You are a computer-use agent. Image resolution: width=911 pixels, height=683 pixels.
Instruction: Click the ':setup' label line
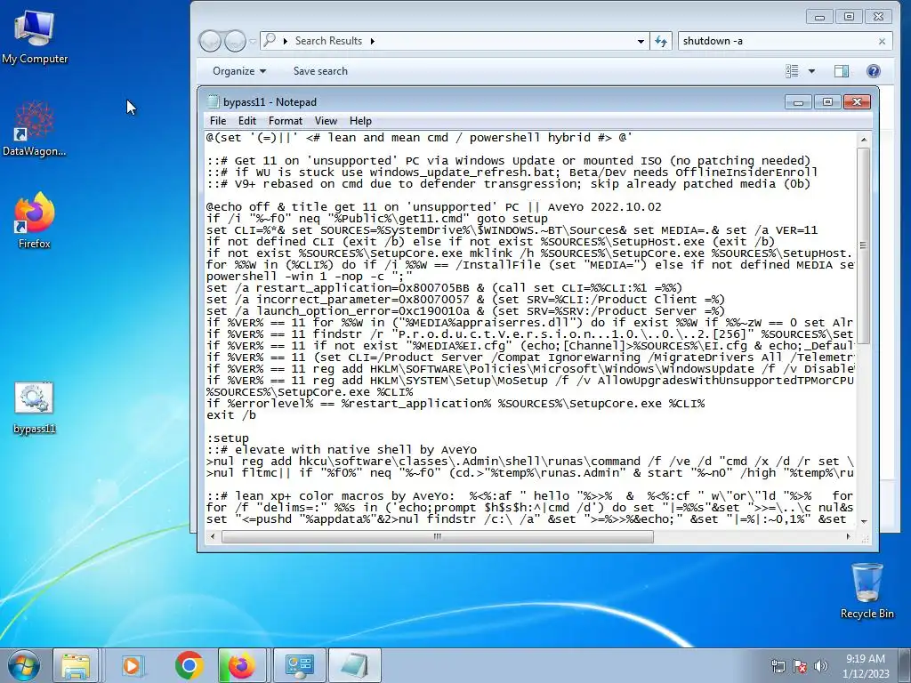click(x=227, y=438)
